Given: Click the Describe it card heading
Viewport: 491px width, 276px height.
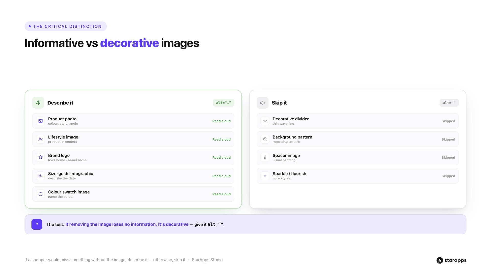Looking at the screenshot, I should click(60, 103).
